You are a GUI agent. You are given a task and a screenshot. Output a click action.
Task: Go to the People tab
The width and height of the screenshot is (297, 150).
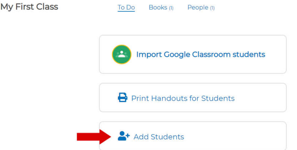198,7
